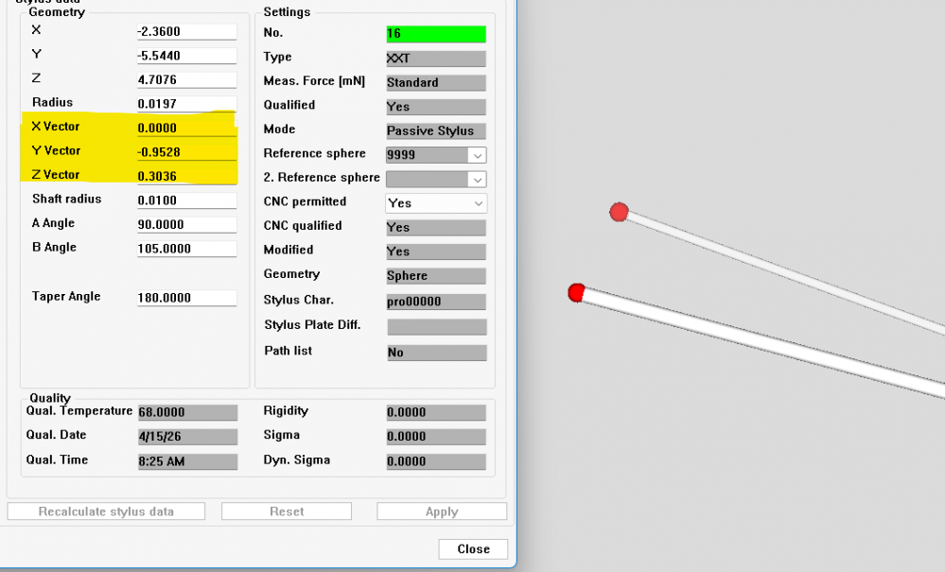Select the lower red stylus tip sphere

click(x=577, y=293)
